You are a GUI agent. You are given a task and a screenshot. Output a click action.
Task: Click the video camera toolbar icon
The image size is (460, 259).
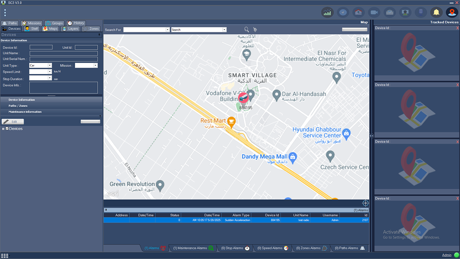pyautogui.click(x=374, y=13)
